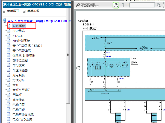Click the icon beside 菜单折叠
The width and height of the screenshot is (165, 123).
pos(24,11)
